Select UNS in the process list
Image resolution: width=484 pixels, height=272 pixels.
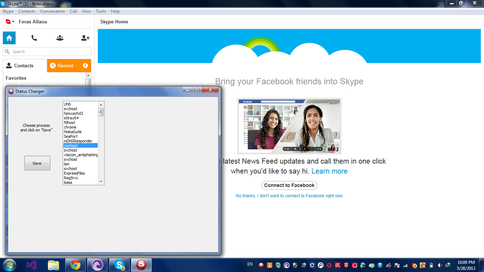click(x=80, y=104)
